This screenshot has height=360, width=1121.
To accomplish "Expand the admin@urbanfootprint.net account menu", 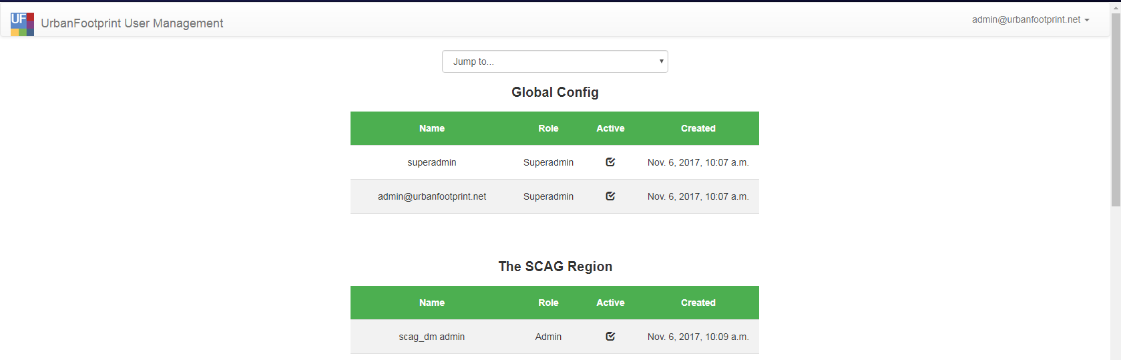I will [x=1030, y=19].
